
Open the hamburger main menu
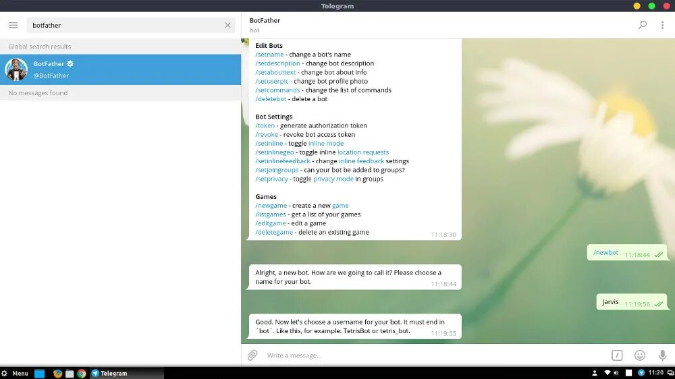point(13,26)
